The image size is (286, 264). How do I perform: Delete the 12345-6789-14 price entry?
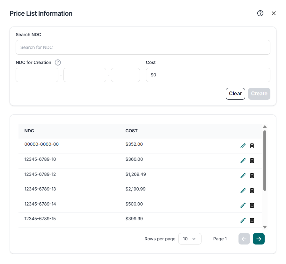252,205
